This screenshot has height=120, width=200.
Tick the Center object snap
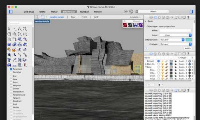(x=11, y=89)
